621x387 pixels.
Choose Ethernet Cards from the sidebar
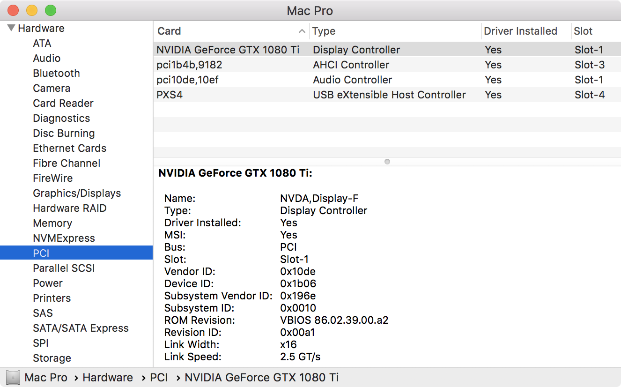point(69,148)
